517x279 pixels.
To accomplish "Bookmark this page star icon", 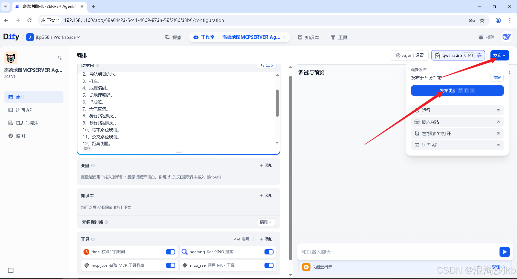I will [x=482, y=20].
